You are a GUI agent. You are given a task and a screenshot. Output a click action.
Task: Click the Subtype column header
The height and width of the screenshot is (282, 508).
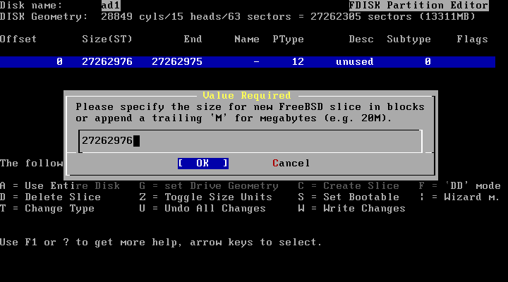409,39
